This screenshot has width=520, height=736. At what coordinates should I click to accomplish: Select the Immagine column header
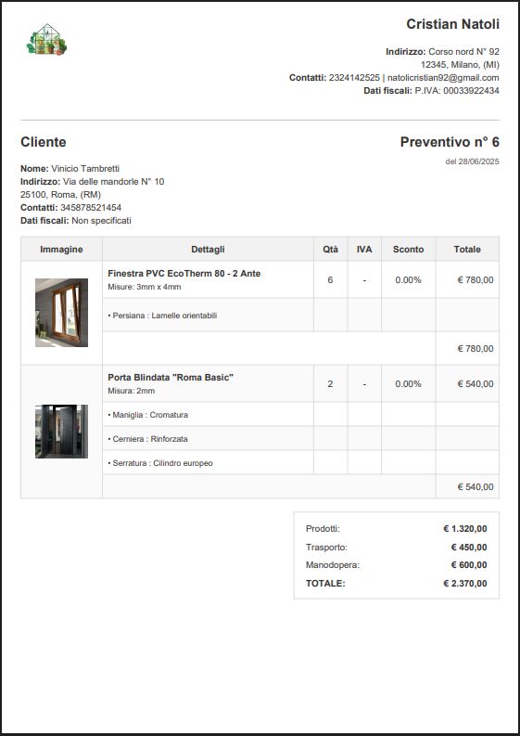coord(61,250)
